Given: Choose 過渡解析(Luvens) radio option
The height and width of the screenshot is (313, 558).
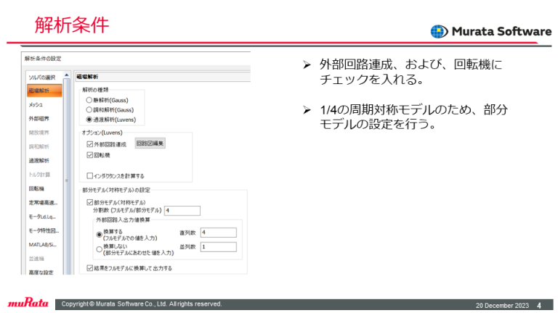Looking at the screenshot, I should click(x=89, y=119).
